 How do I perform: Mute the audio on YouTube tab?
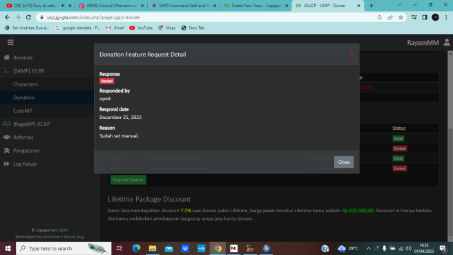pyautogui.click(x=63, y=6)
